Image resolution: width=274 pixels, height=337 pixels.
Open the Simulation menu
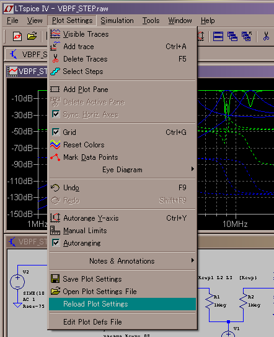point(117,21)
